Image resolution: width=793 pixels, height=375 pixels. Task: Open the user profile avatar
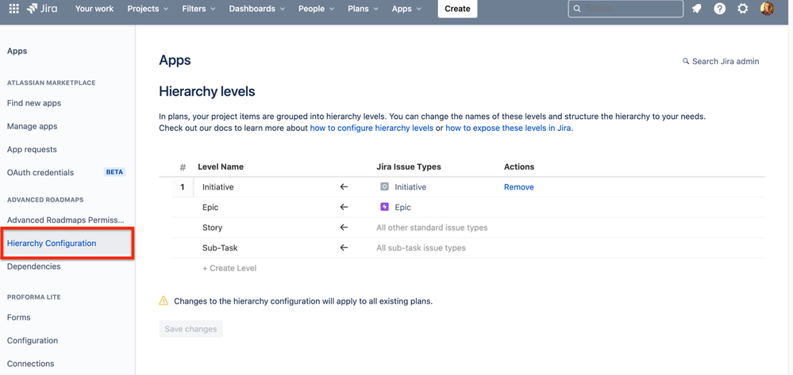(x=768, y=9)
